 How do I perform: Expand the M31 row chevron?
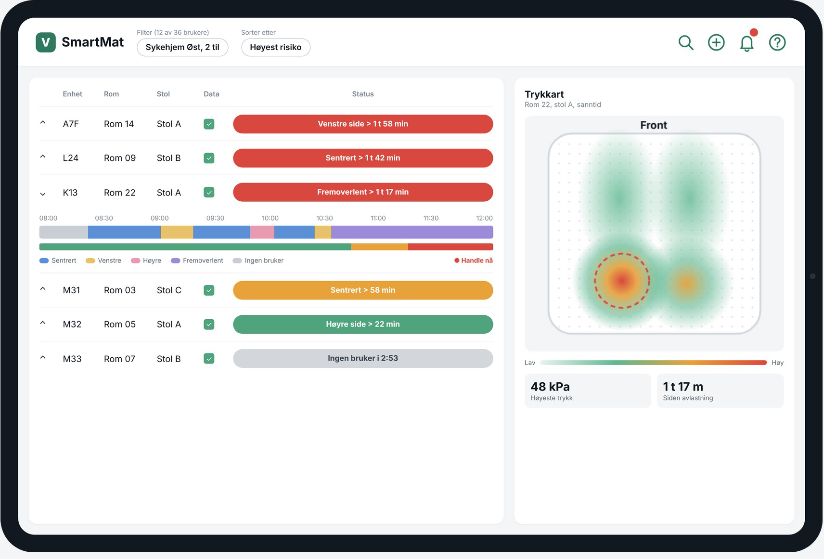point(43,289)
